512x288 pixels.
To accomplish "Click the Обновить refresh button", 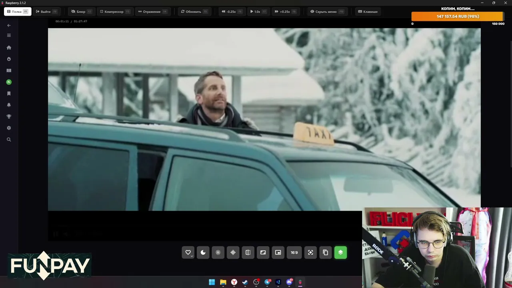I will pos(194,12).
